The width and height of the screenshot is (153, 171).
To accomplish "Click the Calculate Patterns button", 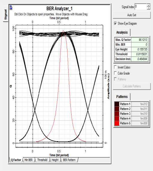I will point(132,86).
